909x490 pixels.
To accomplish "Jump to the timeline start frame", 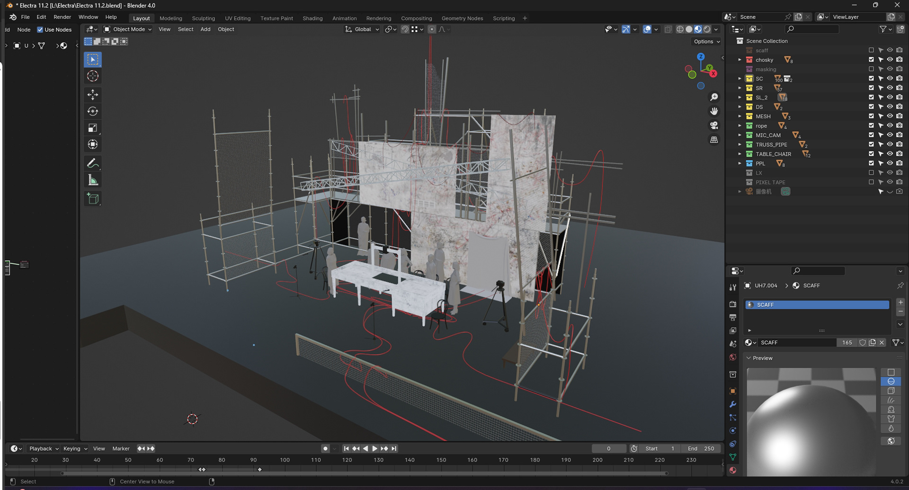I will click(346, 449).
